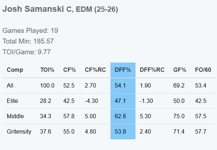The image size is (217, 150).
Task: Click the Total Min: 185.57 line
Action: [28, 41]
